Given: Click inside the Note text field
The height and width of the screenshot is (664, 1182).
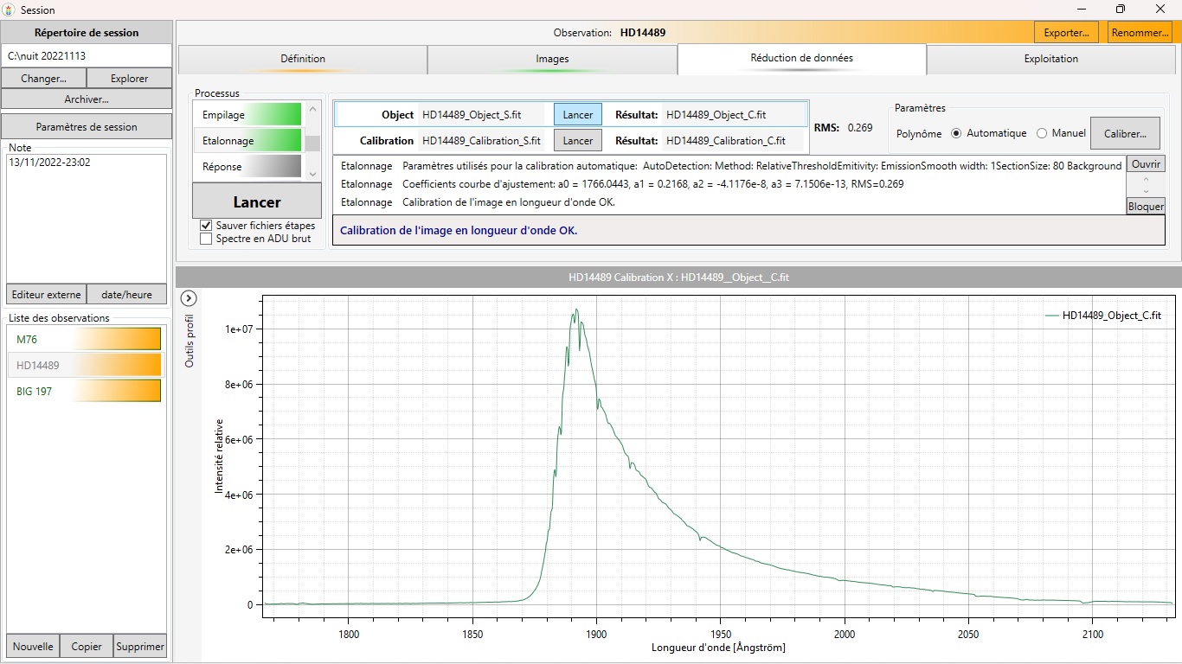Looking at the screenshot, I should click(85, 220).
